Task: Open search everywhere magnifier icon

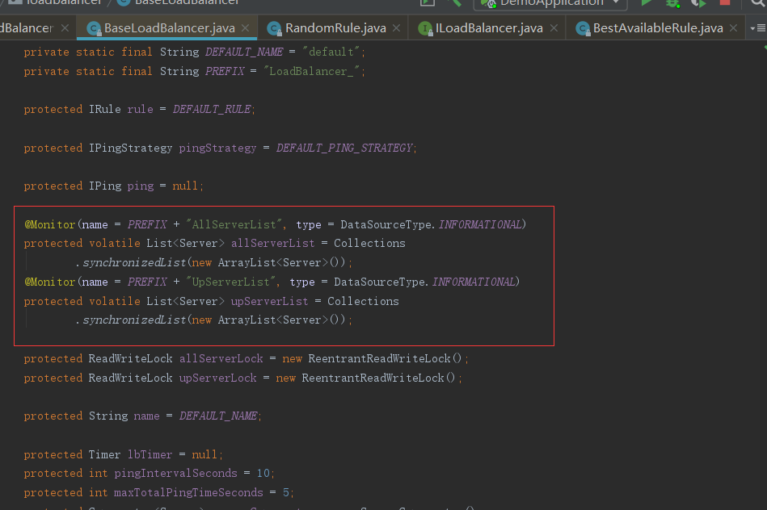Action: click(758, 3)
